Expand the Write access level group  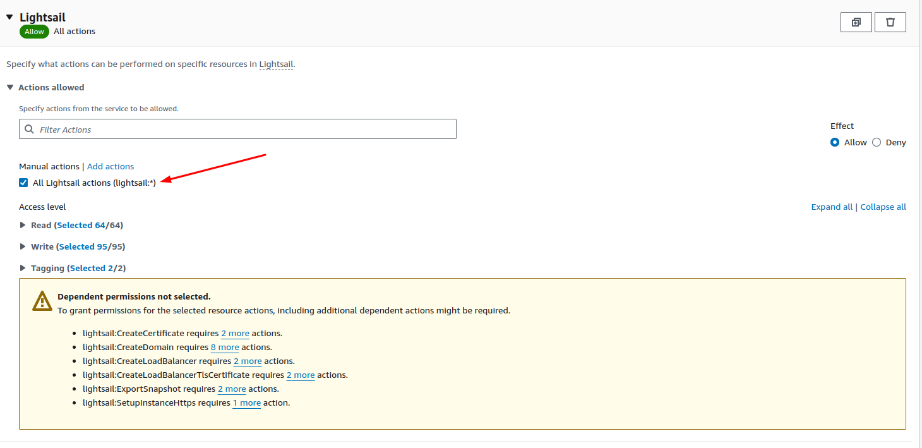tap(24, 246)
